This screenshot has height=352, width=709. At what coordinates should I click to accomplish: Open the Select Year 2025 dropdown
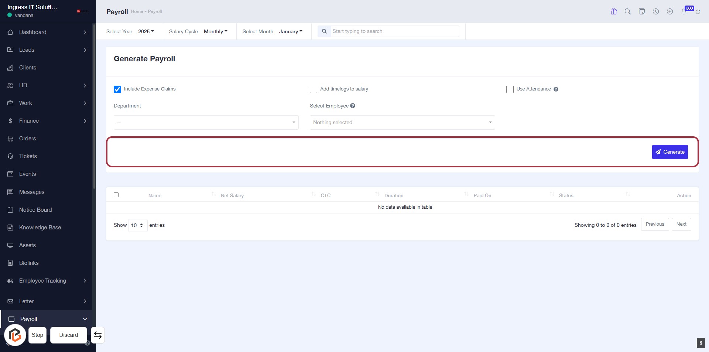tap(146, 31)
